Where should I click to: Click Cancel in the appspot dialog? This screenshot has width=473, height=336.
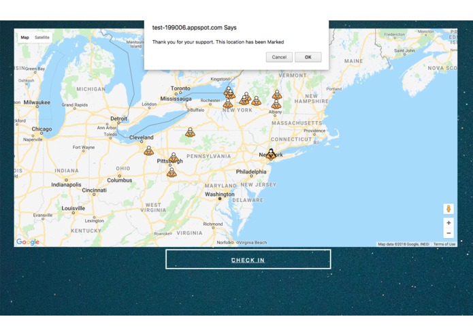click(x=279, y=57)
